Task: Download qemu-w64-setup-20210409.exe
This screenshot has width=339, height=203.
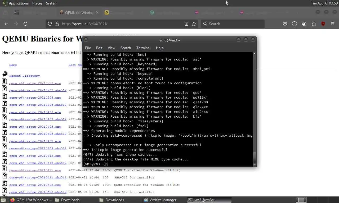Action: [35, 141]
